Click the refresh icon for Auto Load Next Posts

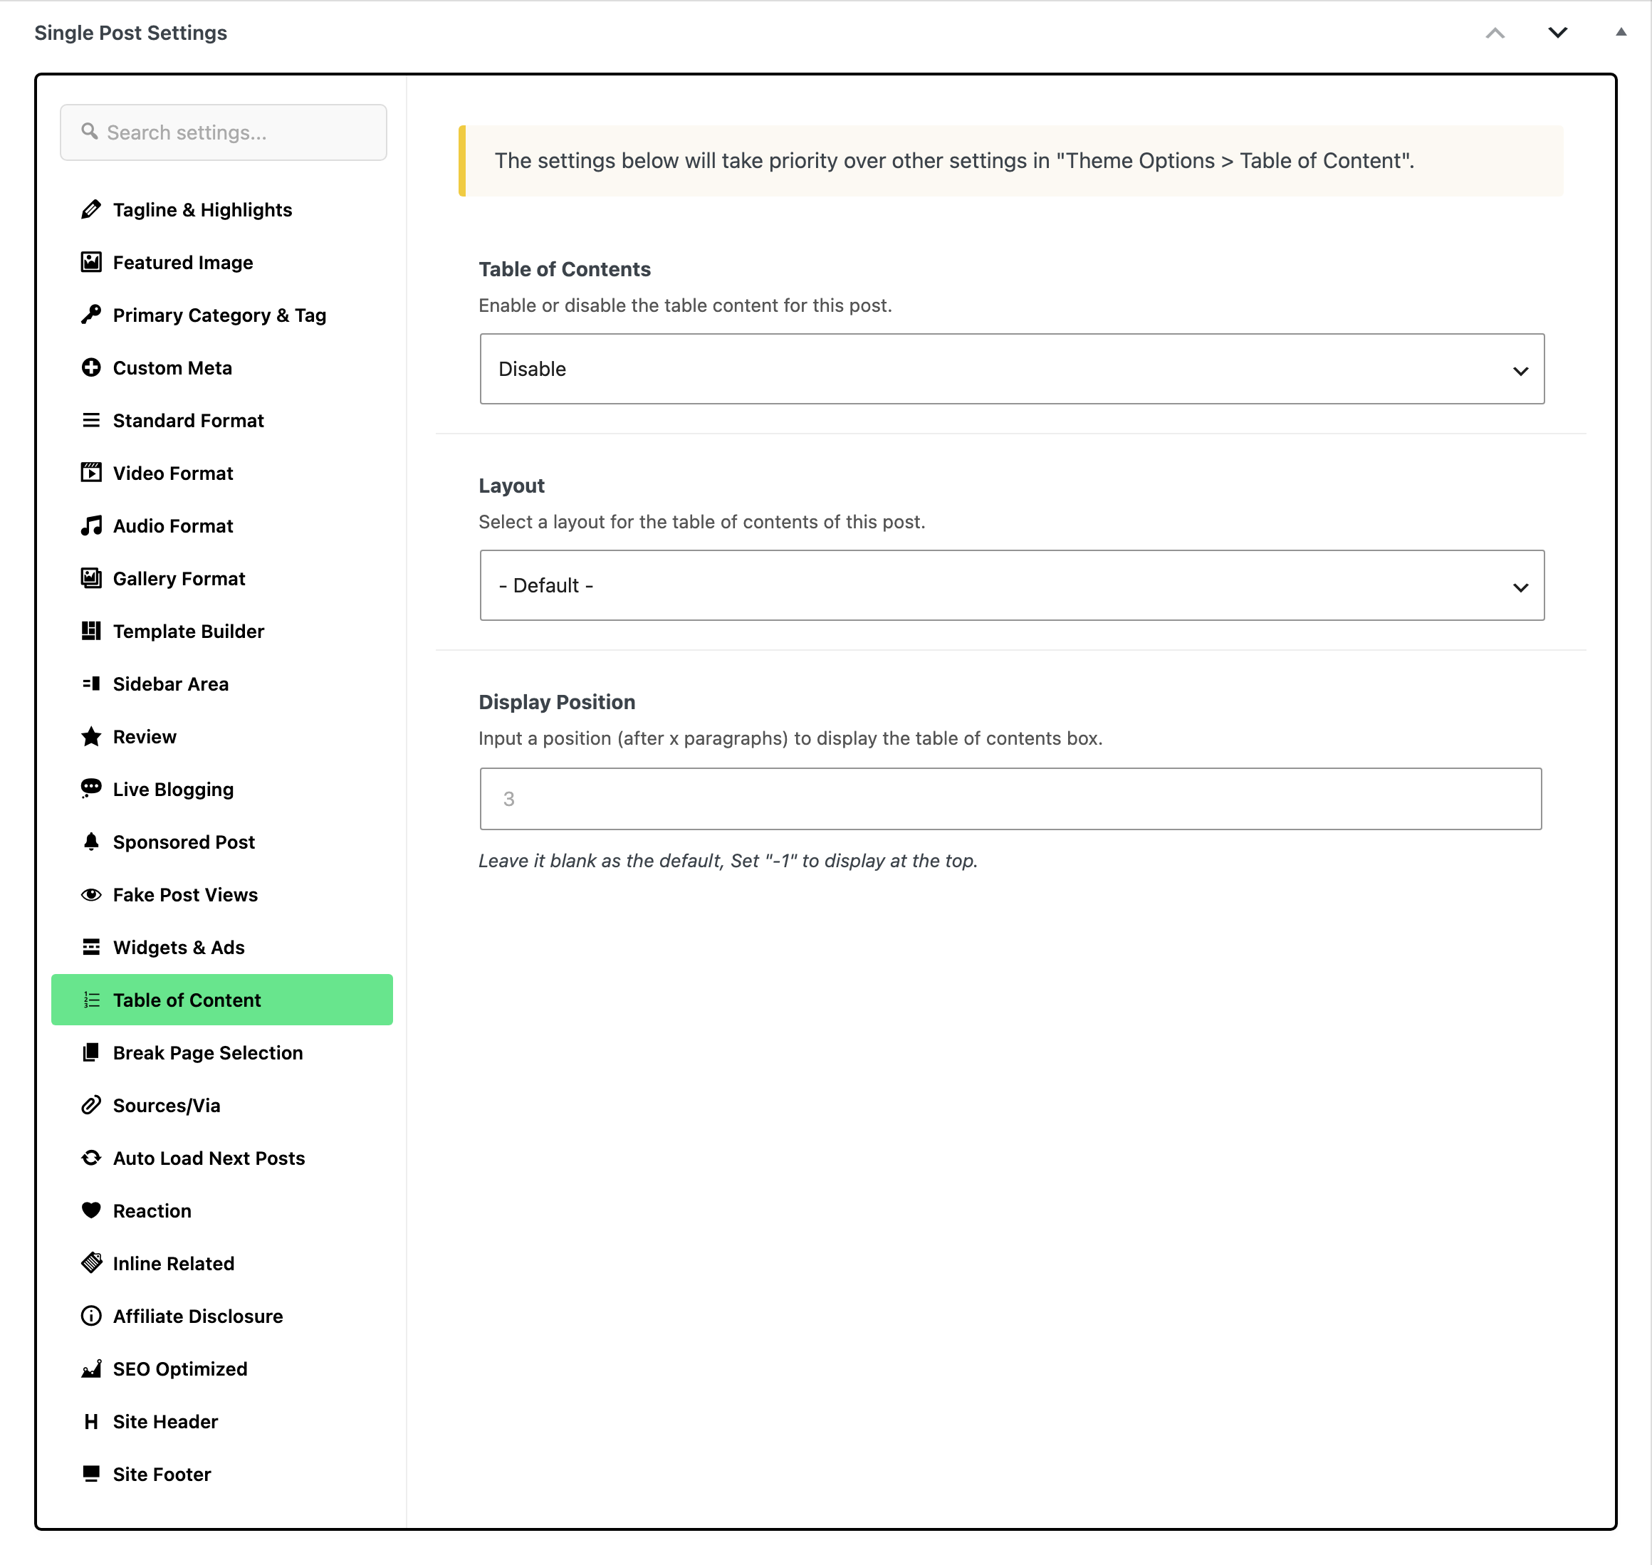tap(91, 1158)
